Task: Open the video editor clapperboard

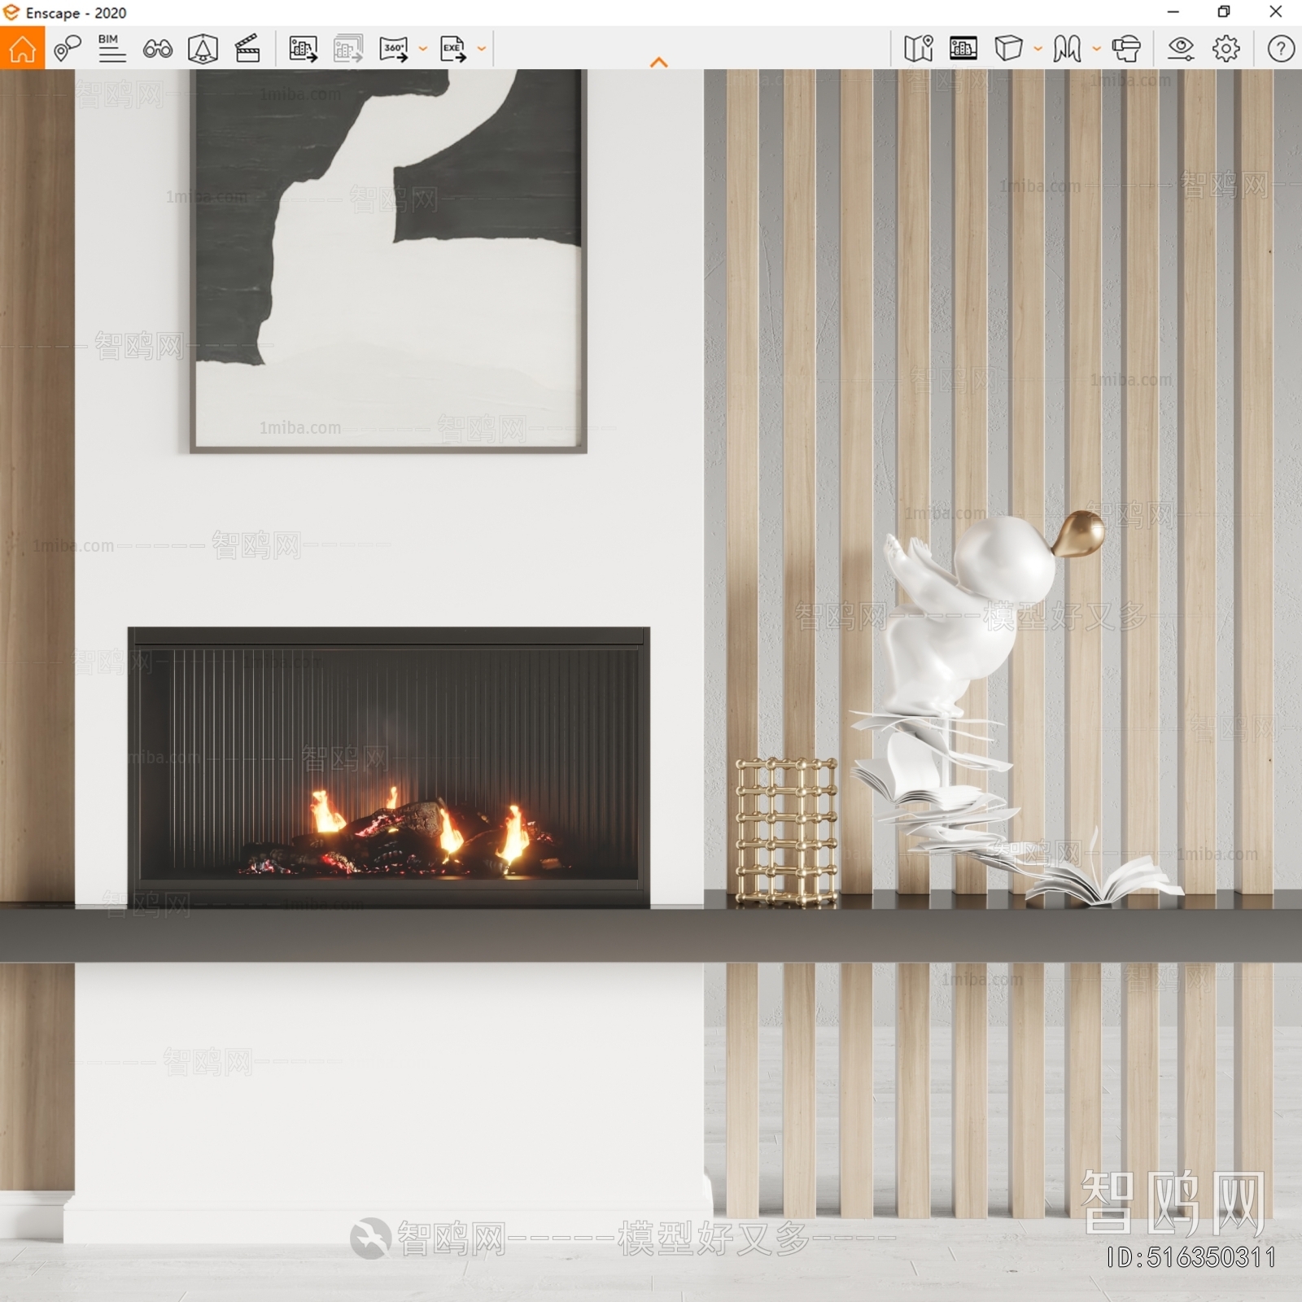Action: (x=247, y=49)
